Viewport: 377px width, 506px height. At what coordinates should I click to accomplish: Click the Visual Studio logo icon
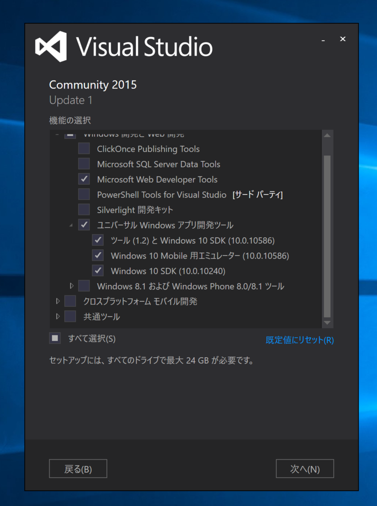click(51, 46)
